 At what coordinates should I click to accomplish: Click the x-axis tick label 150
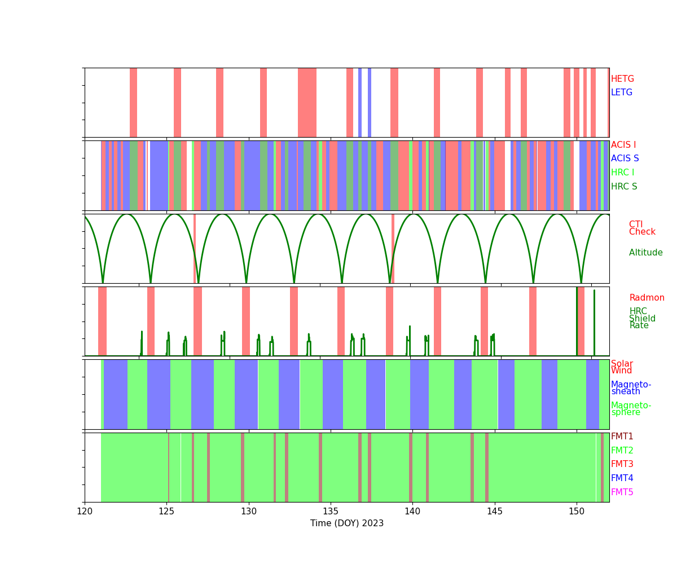coord(576,512)
